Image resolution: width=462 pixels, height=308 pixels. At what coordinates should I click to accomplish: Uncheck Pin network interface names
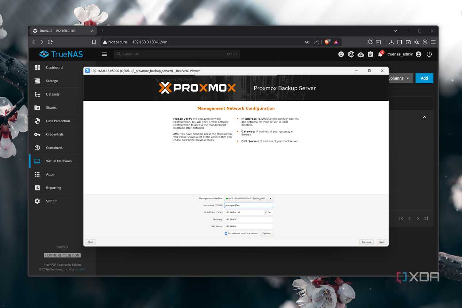click(x=226, y=234)
